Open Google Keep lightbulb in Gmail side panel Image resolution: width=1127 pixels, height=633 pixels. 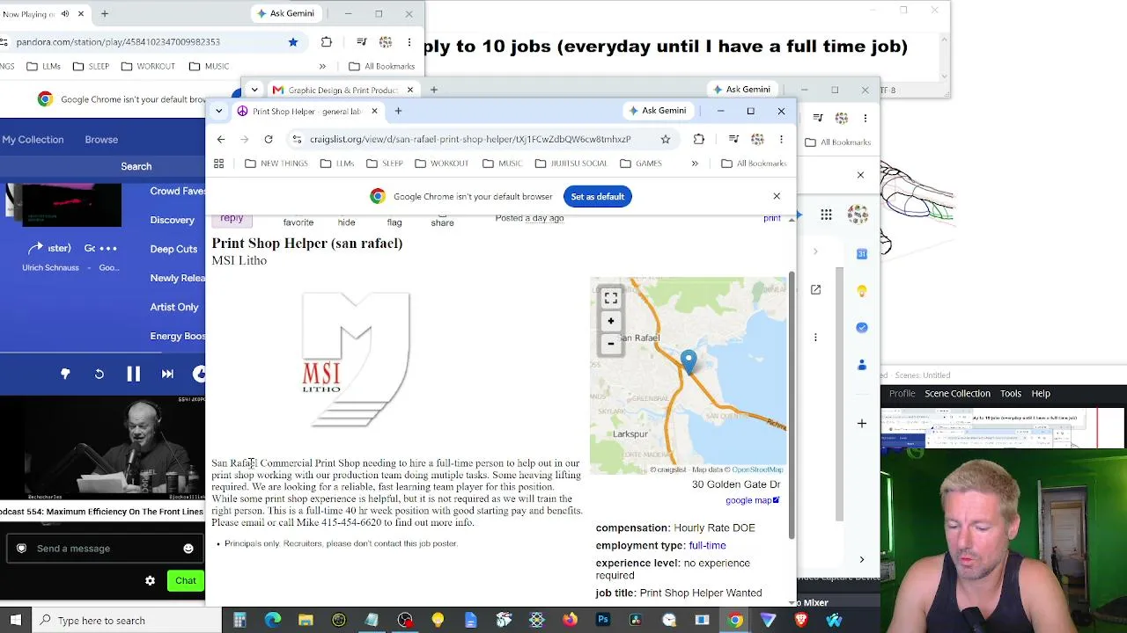point(862,291)
